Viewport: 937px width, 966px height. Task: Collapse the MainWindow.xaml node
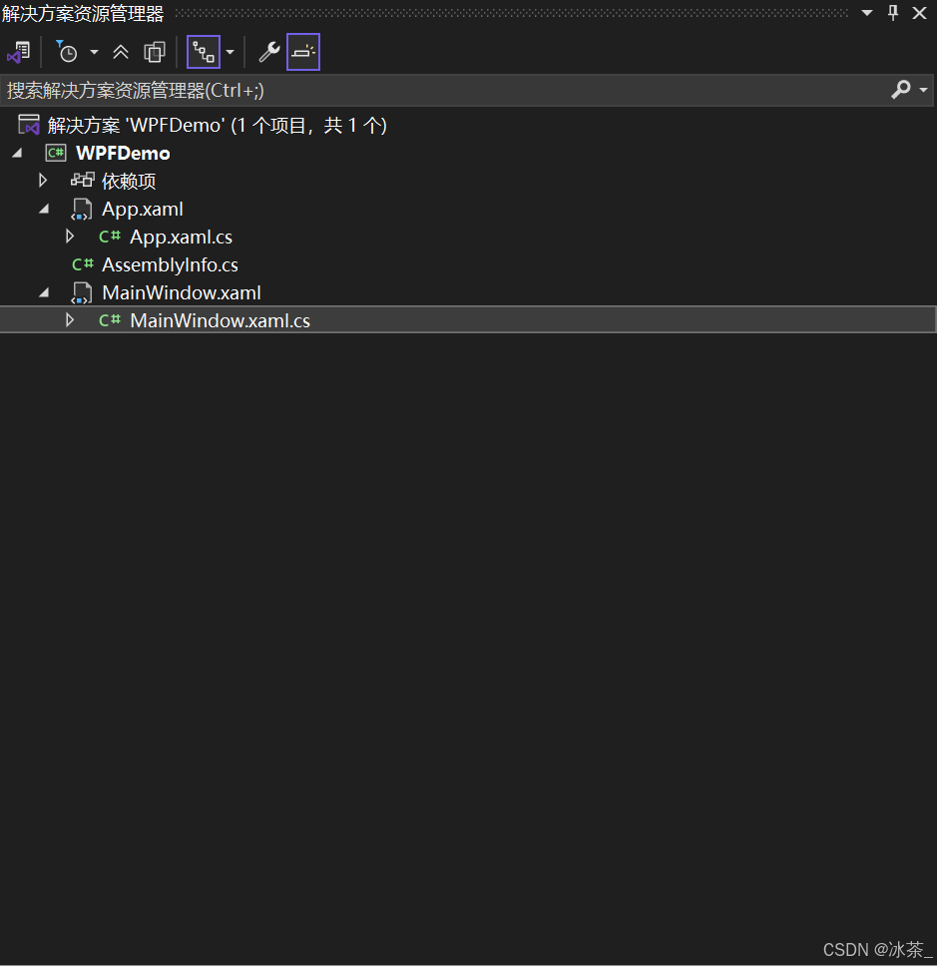44,292
